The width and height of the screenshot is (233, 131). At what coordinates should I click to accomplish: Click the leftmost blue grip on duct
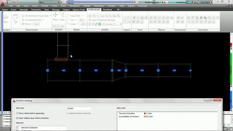point(48,70)
